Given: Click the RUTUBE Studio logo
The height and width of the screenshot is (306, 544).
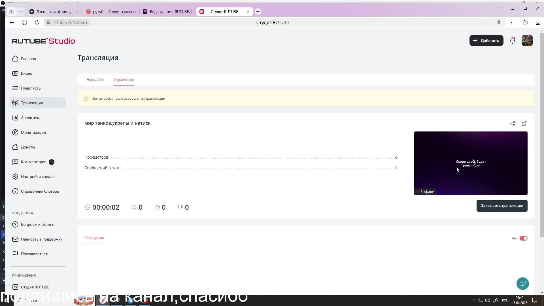Looking at the screenshot, I should (43, 41).
